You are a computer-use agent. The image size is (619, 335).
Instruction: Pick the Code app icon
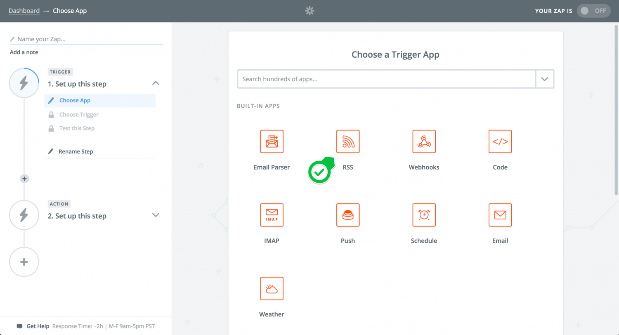pos(500,142)
